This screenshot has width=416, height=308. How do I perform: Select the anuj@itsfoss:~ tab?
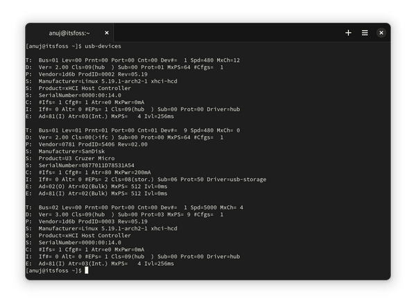pyautogui.click(x=69, y=33)
